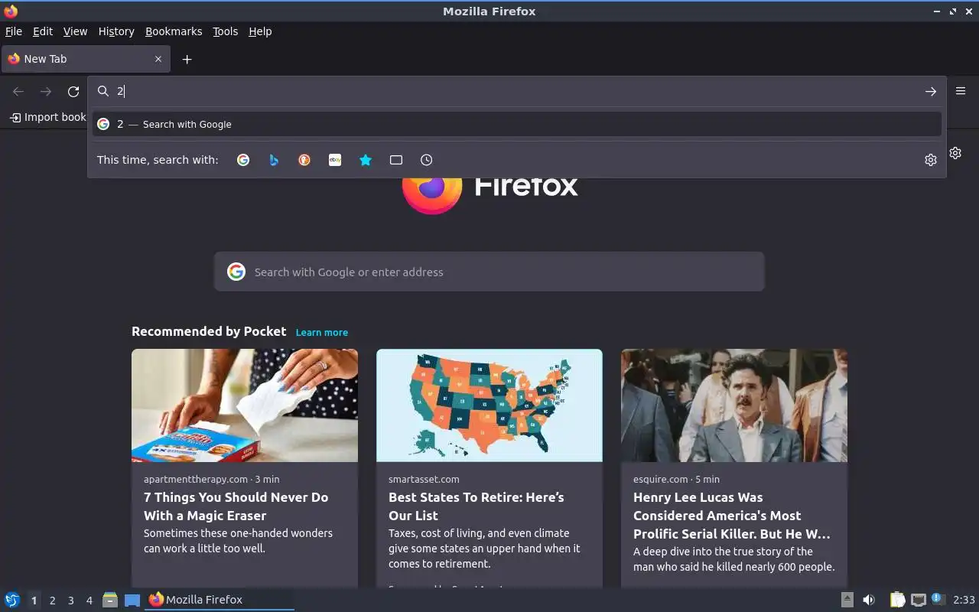
Task: Open the Edit menu
Action: pyautogui.click(x=43, y=31)
